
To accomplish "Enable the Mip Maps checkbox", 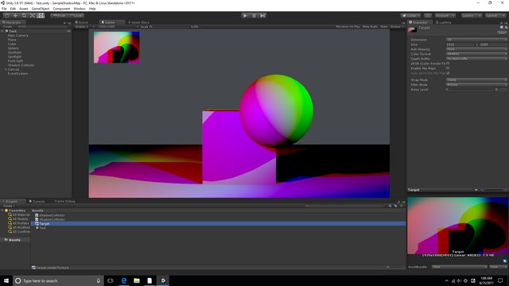I will [x=448, y=68].
